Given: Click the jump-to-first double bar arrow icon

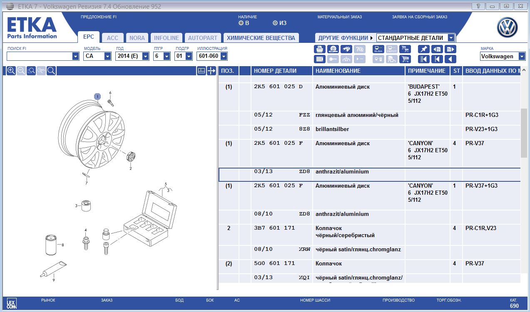Looking at the screenshot, I should pos(424,59).
